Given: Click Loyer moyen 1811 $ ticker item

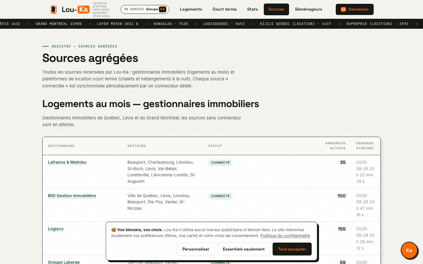Looking at the screenshot, I should 117,24.
